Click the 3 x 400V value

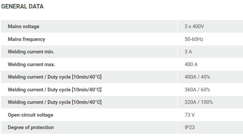click(x=194, y=27)
